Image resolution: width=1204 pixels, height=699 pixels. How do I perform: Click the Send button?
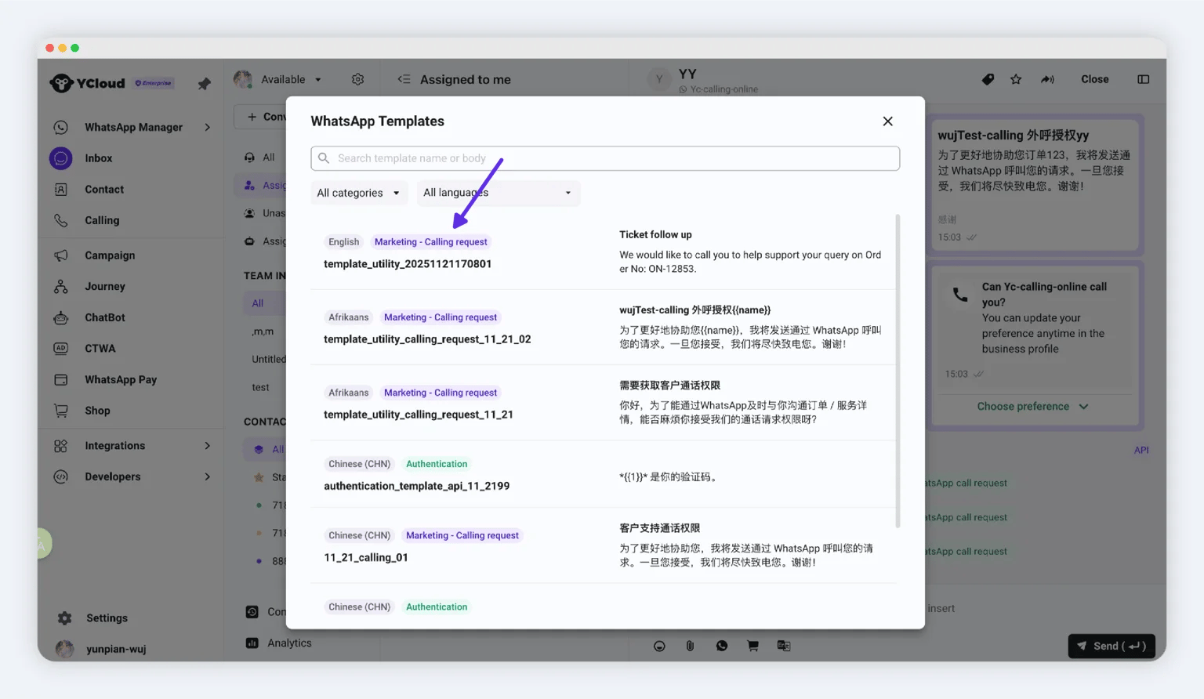[x=1112, y=646]
